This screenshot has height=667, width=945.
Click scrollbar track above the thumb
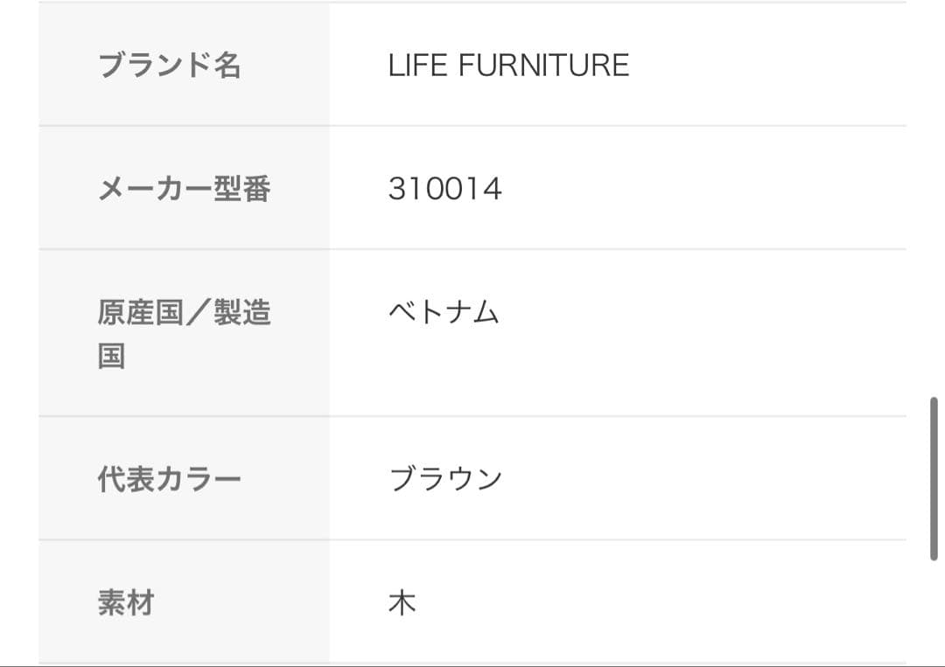[x=934, y=219]
